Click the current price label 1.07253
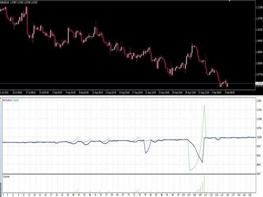263x197 pixels. coord(259,83)
